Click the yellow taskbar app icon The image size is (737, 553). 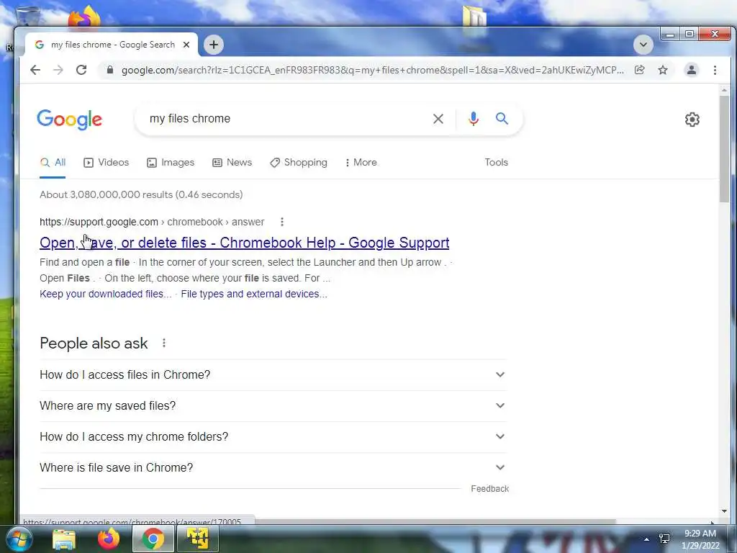click(x=197, y=539)
